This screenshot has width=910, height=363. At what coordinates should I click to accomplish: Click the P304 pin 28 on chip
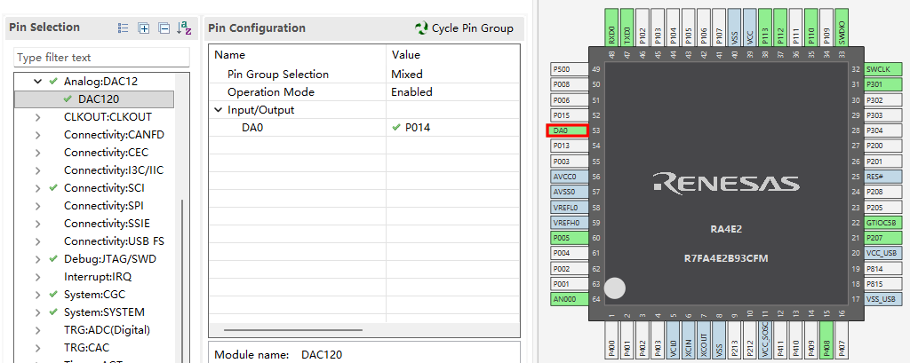point(883,130)
